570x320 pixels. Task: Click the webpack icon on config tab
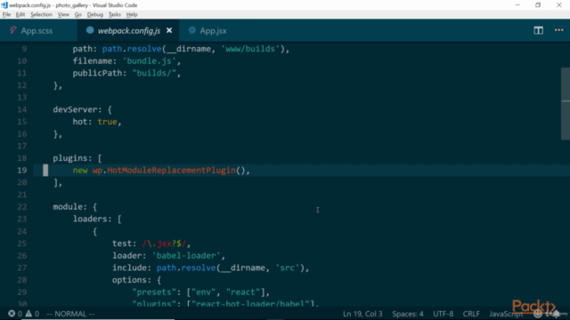point(90,30)
